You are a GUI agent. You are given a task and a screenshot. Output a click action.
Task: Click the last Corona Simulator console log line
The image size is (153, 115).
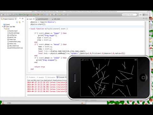point(47,91)
